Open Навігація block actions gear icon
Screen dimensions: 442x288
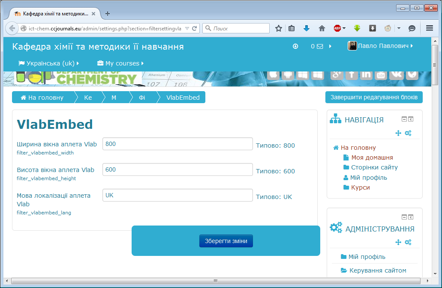(x=408, y=133)
